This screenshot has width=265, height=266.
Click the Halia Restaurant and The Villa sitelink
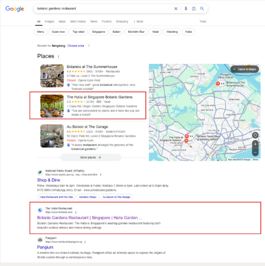pyautogui.click(x=56, y=197)
